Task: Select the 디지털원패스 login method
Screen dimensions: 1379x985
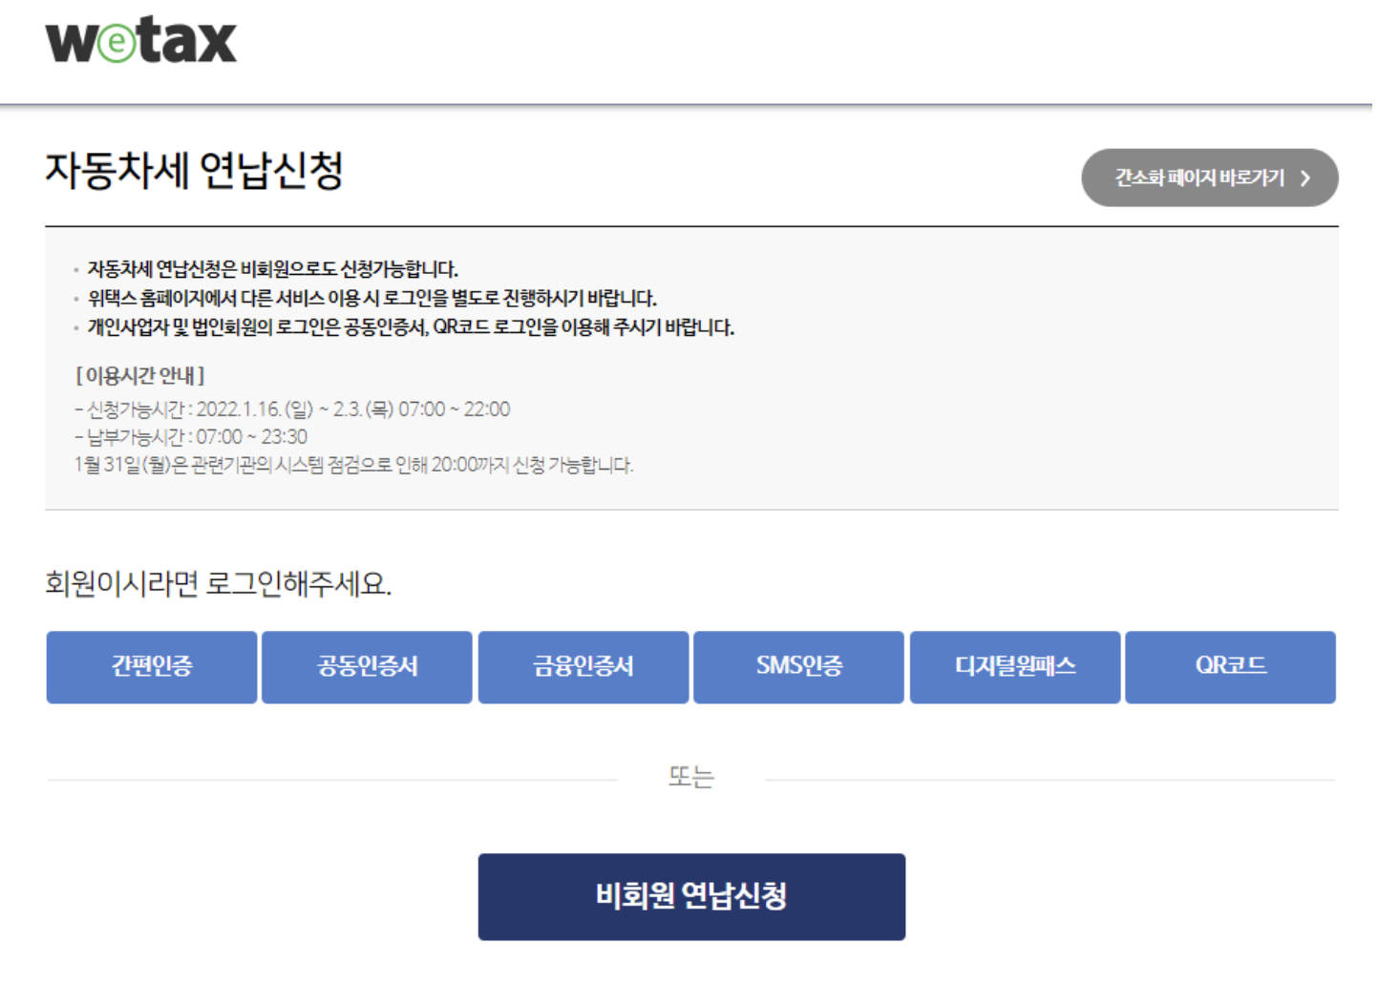Action: 1014,666
